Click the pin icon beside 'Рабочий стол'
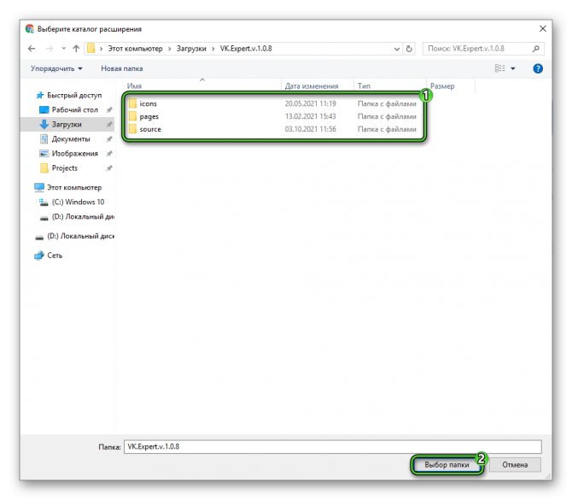Viewport: 572px width, 500px height. coord(109,109)
